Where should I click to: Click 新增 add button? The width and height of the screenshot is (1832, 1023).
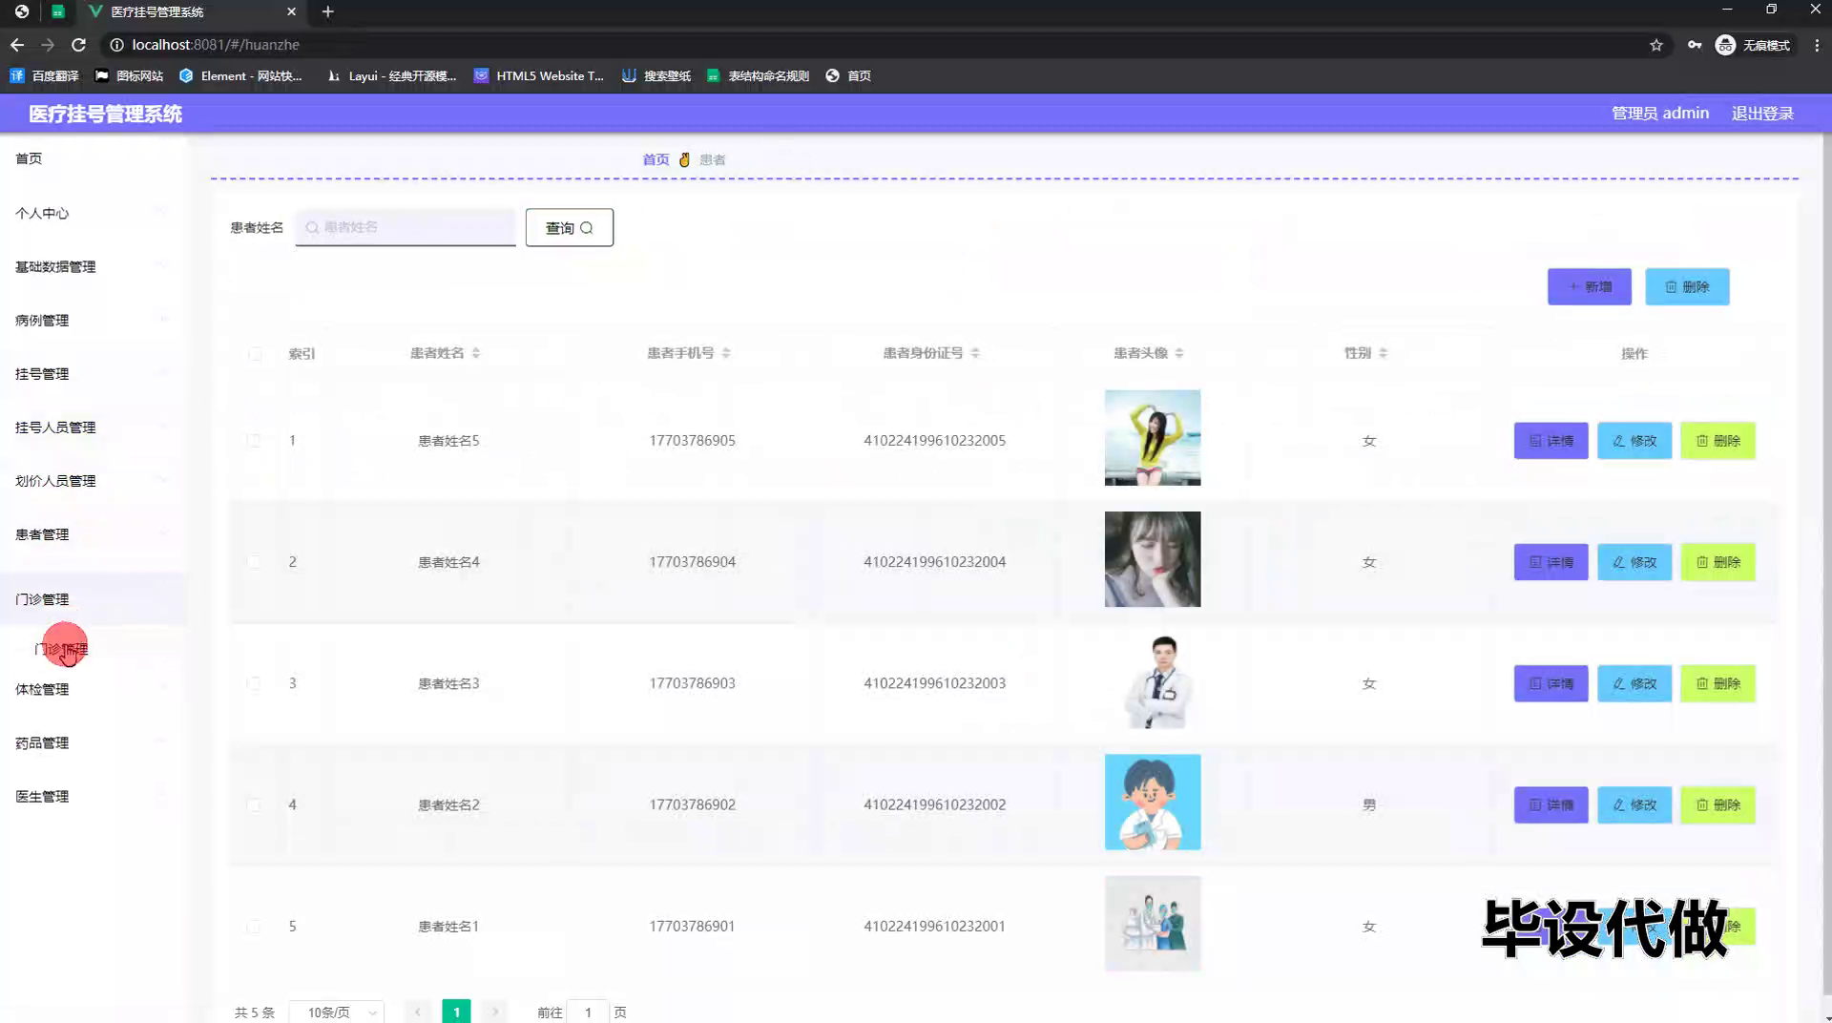point(1590,286)
